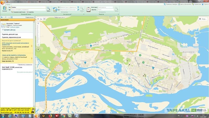Click the 'Что' search field containing Теремок
209x118 pixels.
[28, 7]
